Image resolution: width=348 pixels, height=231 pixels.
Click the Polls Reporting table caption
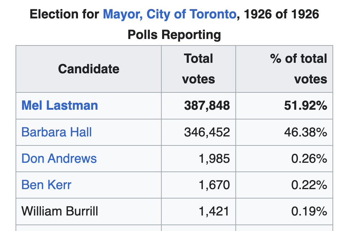point(174,35)
